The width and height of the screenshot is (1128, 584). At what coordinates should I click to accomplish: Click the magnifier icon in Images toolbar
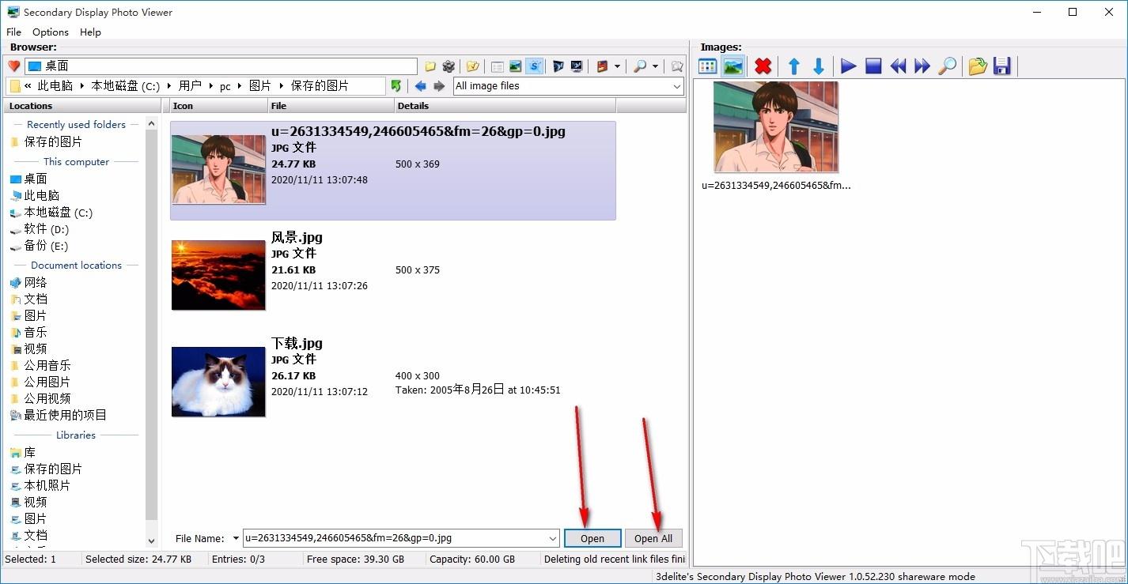point(947,66)
